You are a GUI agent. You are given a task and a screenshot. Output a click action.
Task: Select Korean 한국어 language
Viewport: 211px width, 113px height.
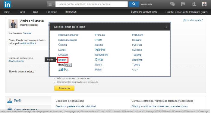[x=99, y=40]
